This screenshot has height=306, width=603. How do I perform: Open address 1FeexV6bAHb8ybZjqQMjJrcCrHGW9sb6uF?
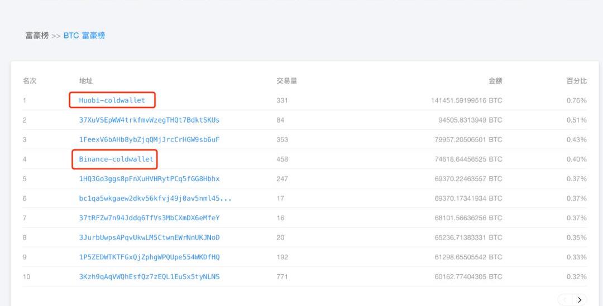[149, 139]
